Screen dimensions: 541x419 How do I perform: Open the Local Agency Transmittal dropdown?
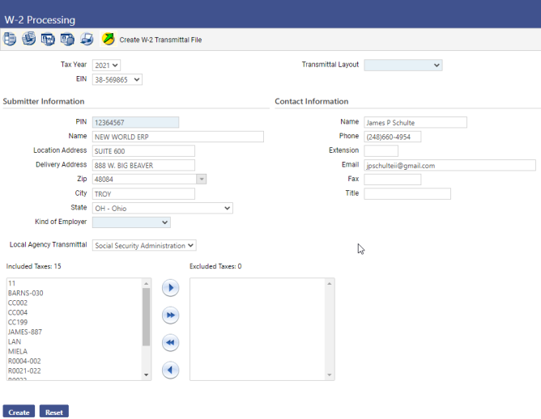(x=144, y=245)
